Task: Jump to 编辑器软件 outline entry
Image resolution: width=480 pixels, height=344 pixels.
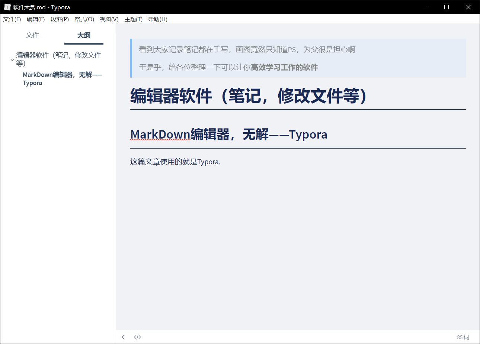Action: click(x=58, y=59)
